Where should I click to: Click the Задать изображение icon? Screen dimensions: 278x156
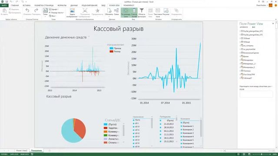(x=73, y=10)
